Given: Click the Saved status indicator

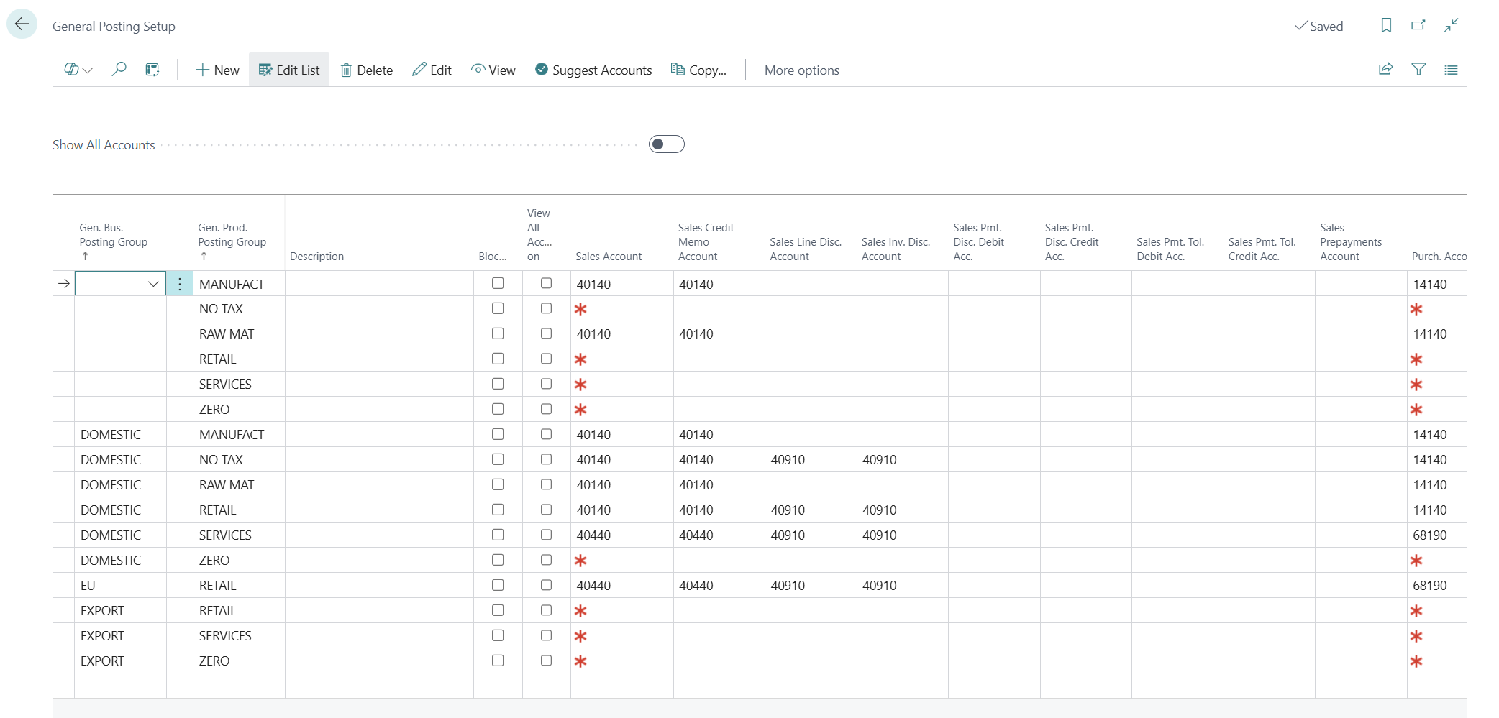Looking at the screenshot, I should [1318, 26].
